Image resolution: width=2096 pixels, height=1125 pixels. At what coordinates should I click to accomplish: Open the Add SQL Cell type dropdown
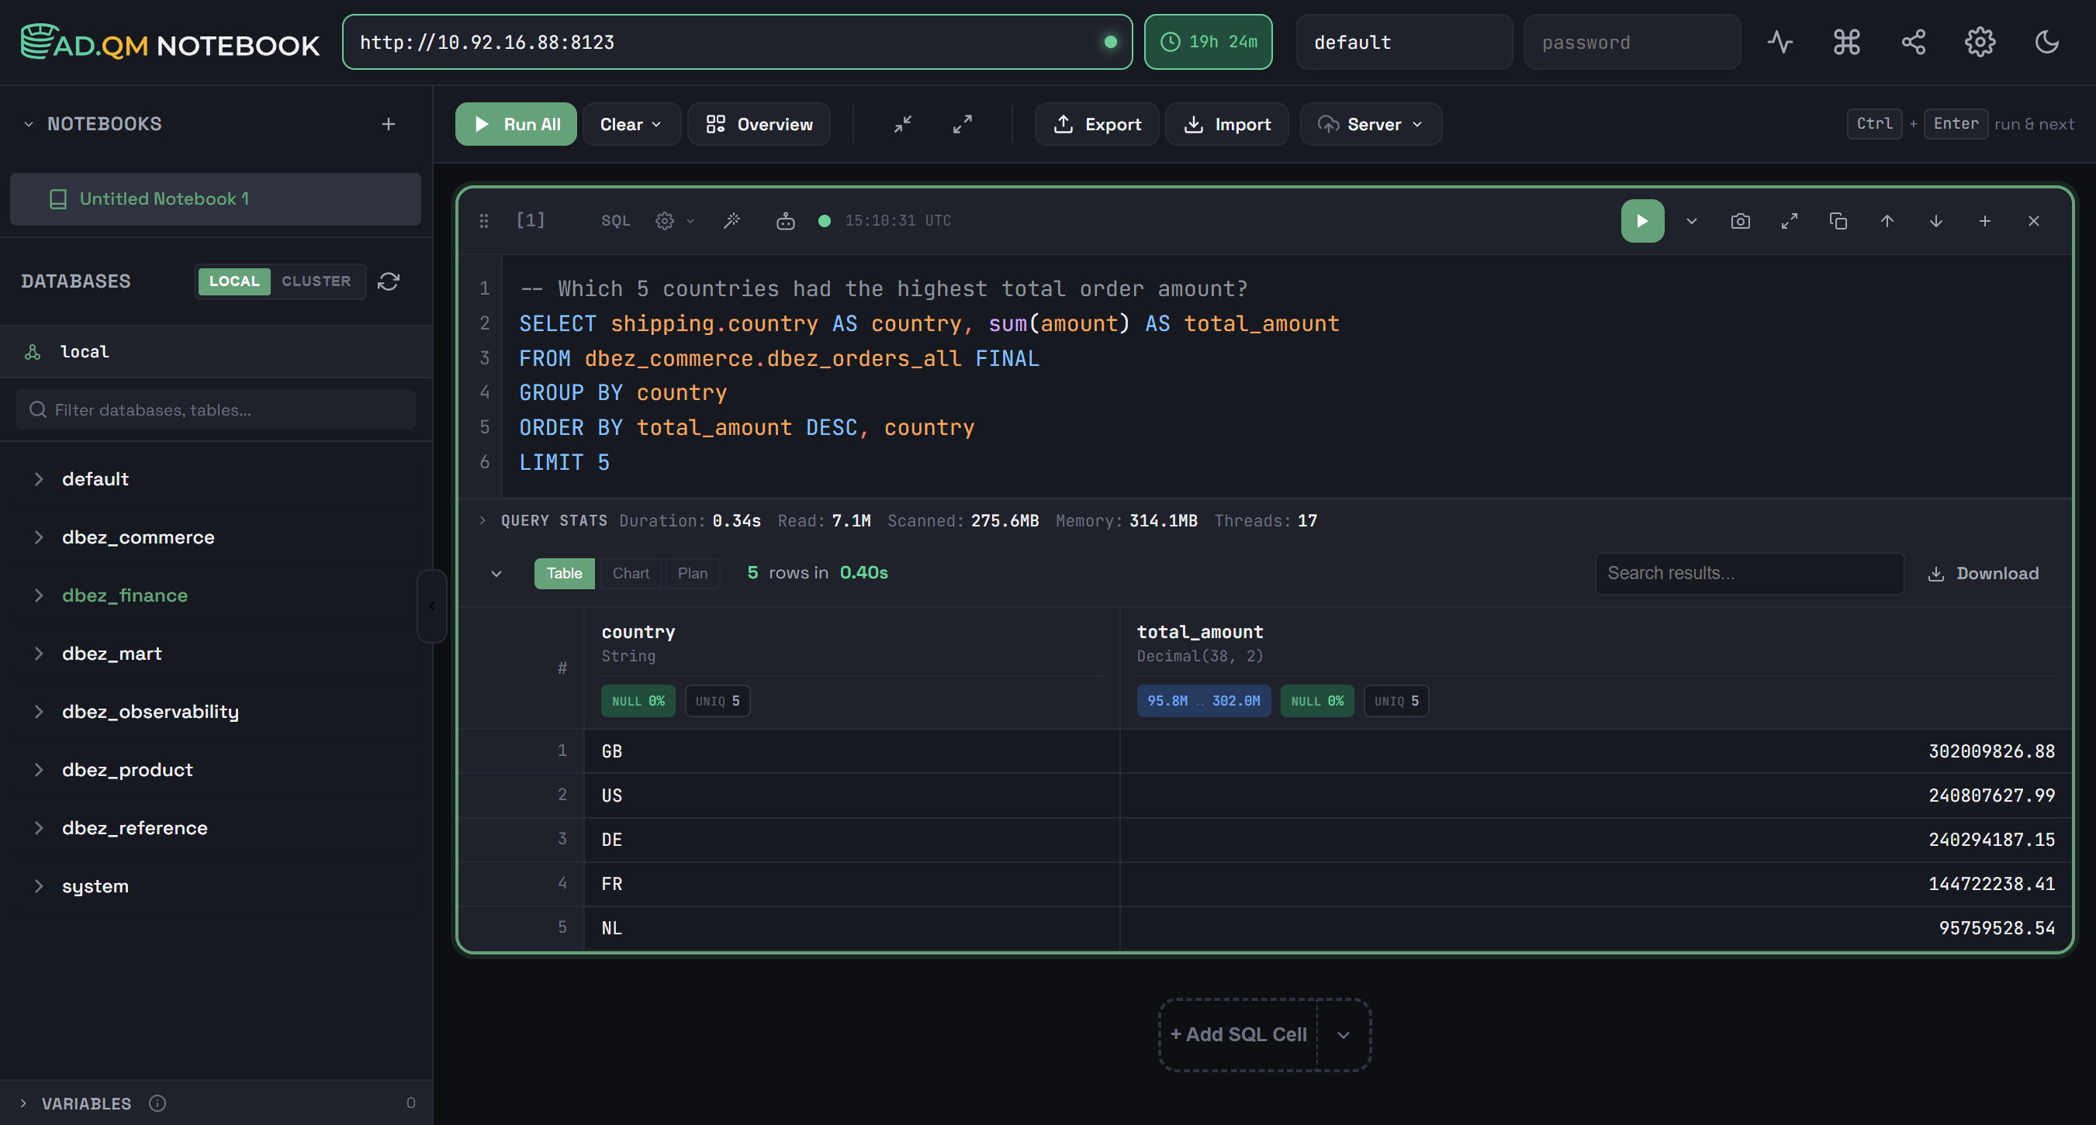(x=1344, y=1035)
